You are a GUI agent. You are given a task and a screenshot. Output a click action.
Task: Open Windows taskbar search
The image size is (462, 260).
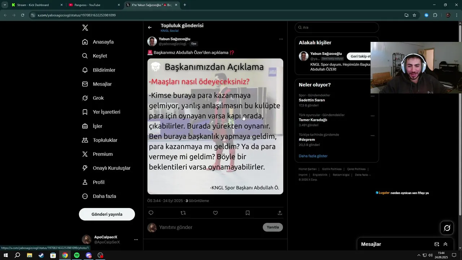17,255
